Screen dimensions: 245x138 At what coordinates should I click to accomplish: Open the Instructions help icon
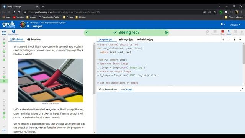13,32
